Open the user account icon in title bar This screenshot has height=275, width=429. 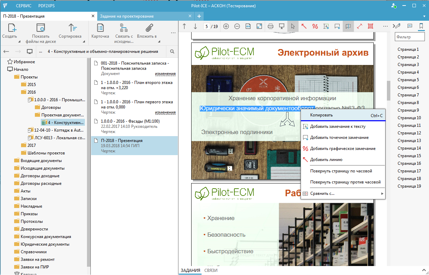(393, 6)
